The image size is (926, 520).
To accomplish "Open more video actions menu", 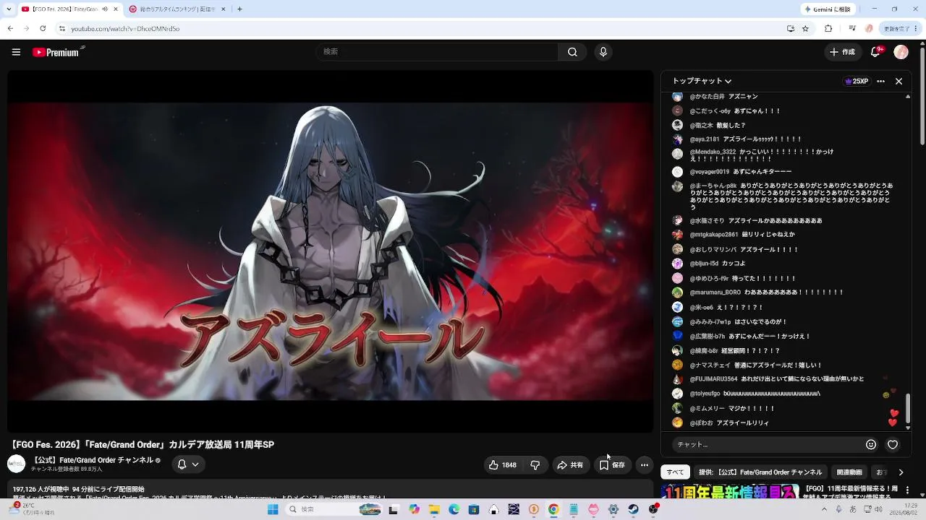I will (645, 465).
